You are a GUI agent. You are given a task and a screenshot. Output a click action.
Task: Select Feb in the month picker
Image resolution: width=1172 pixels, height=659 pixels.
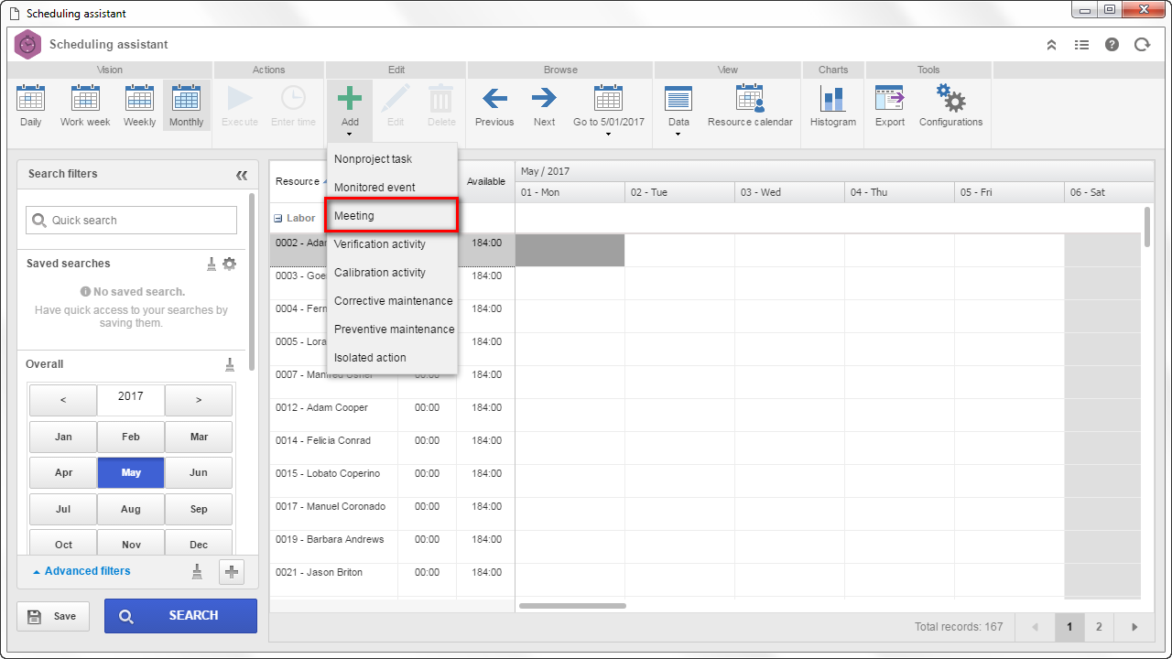click(x=131, y=437)
